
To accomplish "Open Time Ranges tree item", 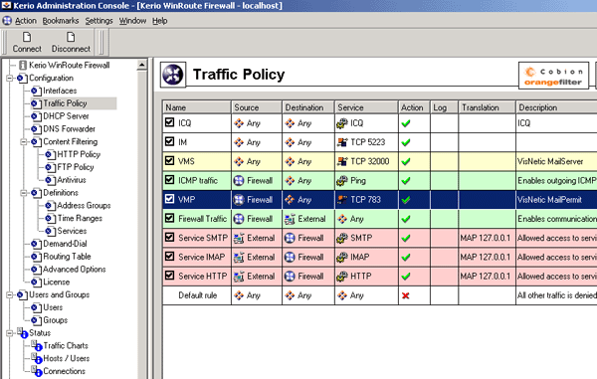I will coord(80,219).
